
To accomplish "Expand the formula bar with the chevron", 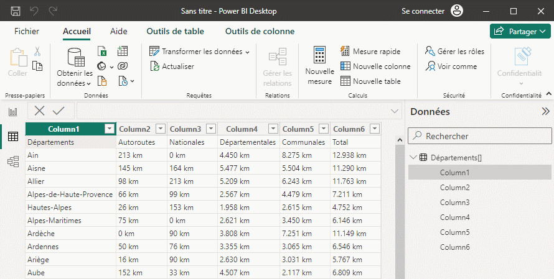I will point(395,111).
